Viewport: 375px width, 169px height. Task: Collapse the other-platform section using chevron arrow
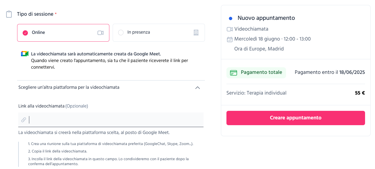(197, 88)
